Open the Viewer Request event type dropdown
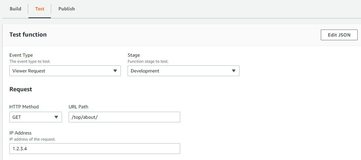This screenshot has height=160, width=361. [65, 71]
